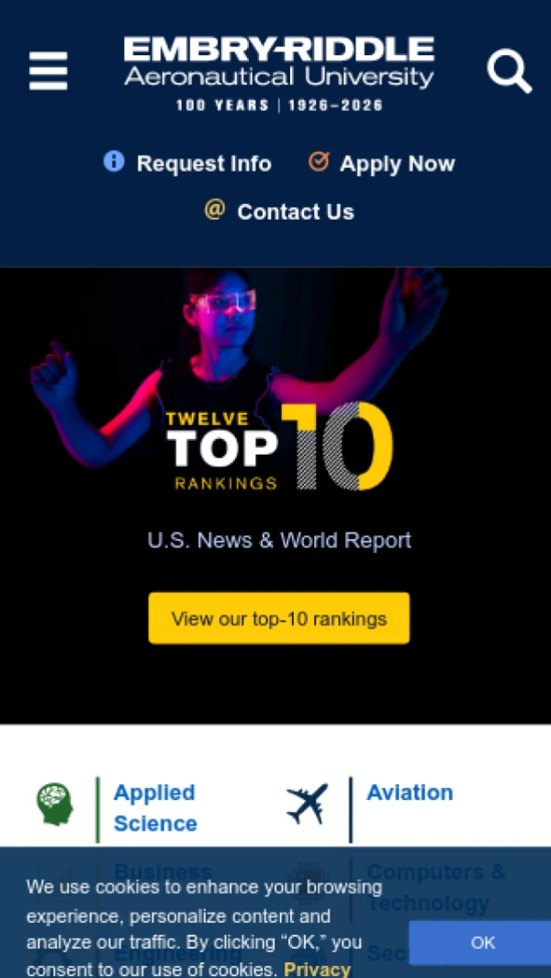This screenshot has height=978, width=551.
Task: Open the Business category link
Action: click(x=163, y=871)
